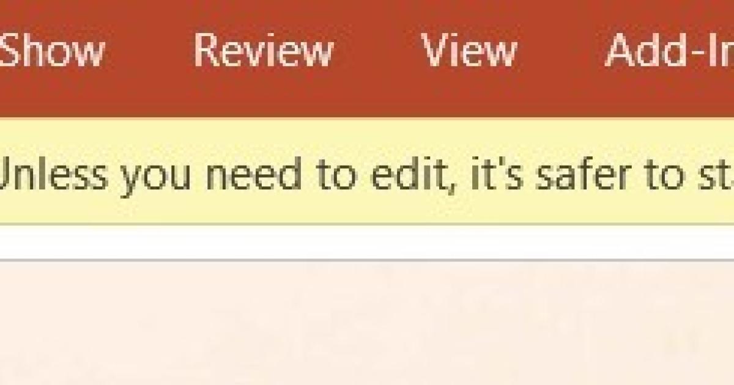Click empty red space between View and Add-Ins
This screenshot has height=385, width=734.
point(560,50)
